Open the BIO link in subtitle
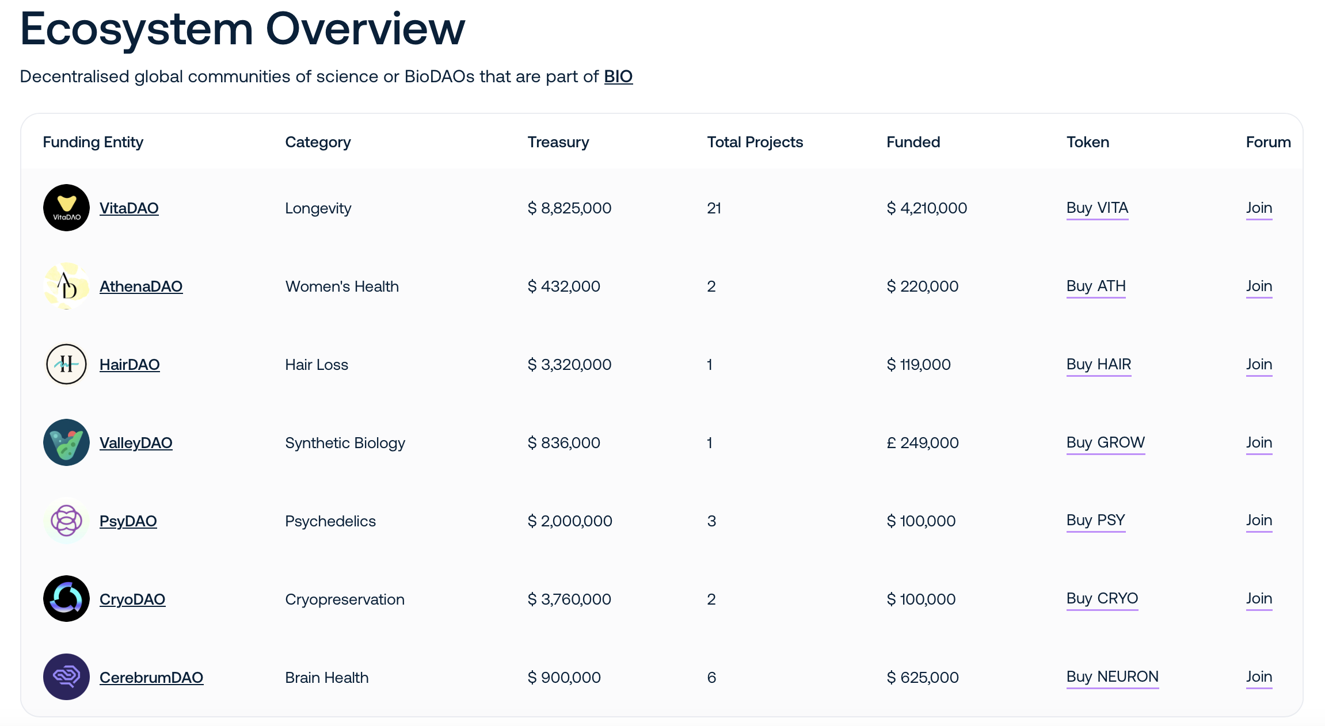The height and width of the screenshot is (726, 1325). [618, 77]
